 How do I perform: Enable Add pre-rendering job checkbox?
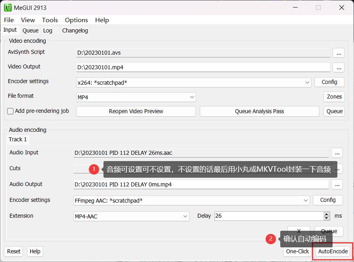pos(11,111)
